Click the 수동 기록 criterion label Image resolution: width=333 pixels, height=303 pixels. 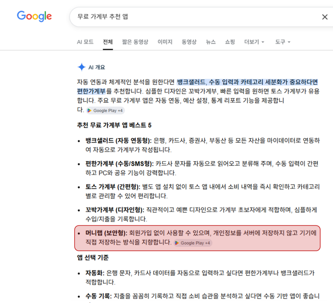click(x=98, y=296)
